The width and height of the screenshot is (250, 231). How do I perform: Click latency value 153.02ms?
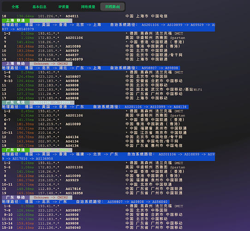coord(25,59)
